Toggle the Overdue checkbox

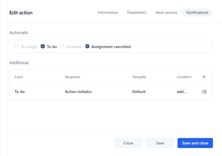point(62,47)
